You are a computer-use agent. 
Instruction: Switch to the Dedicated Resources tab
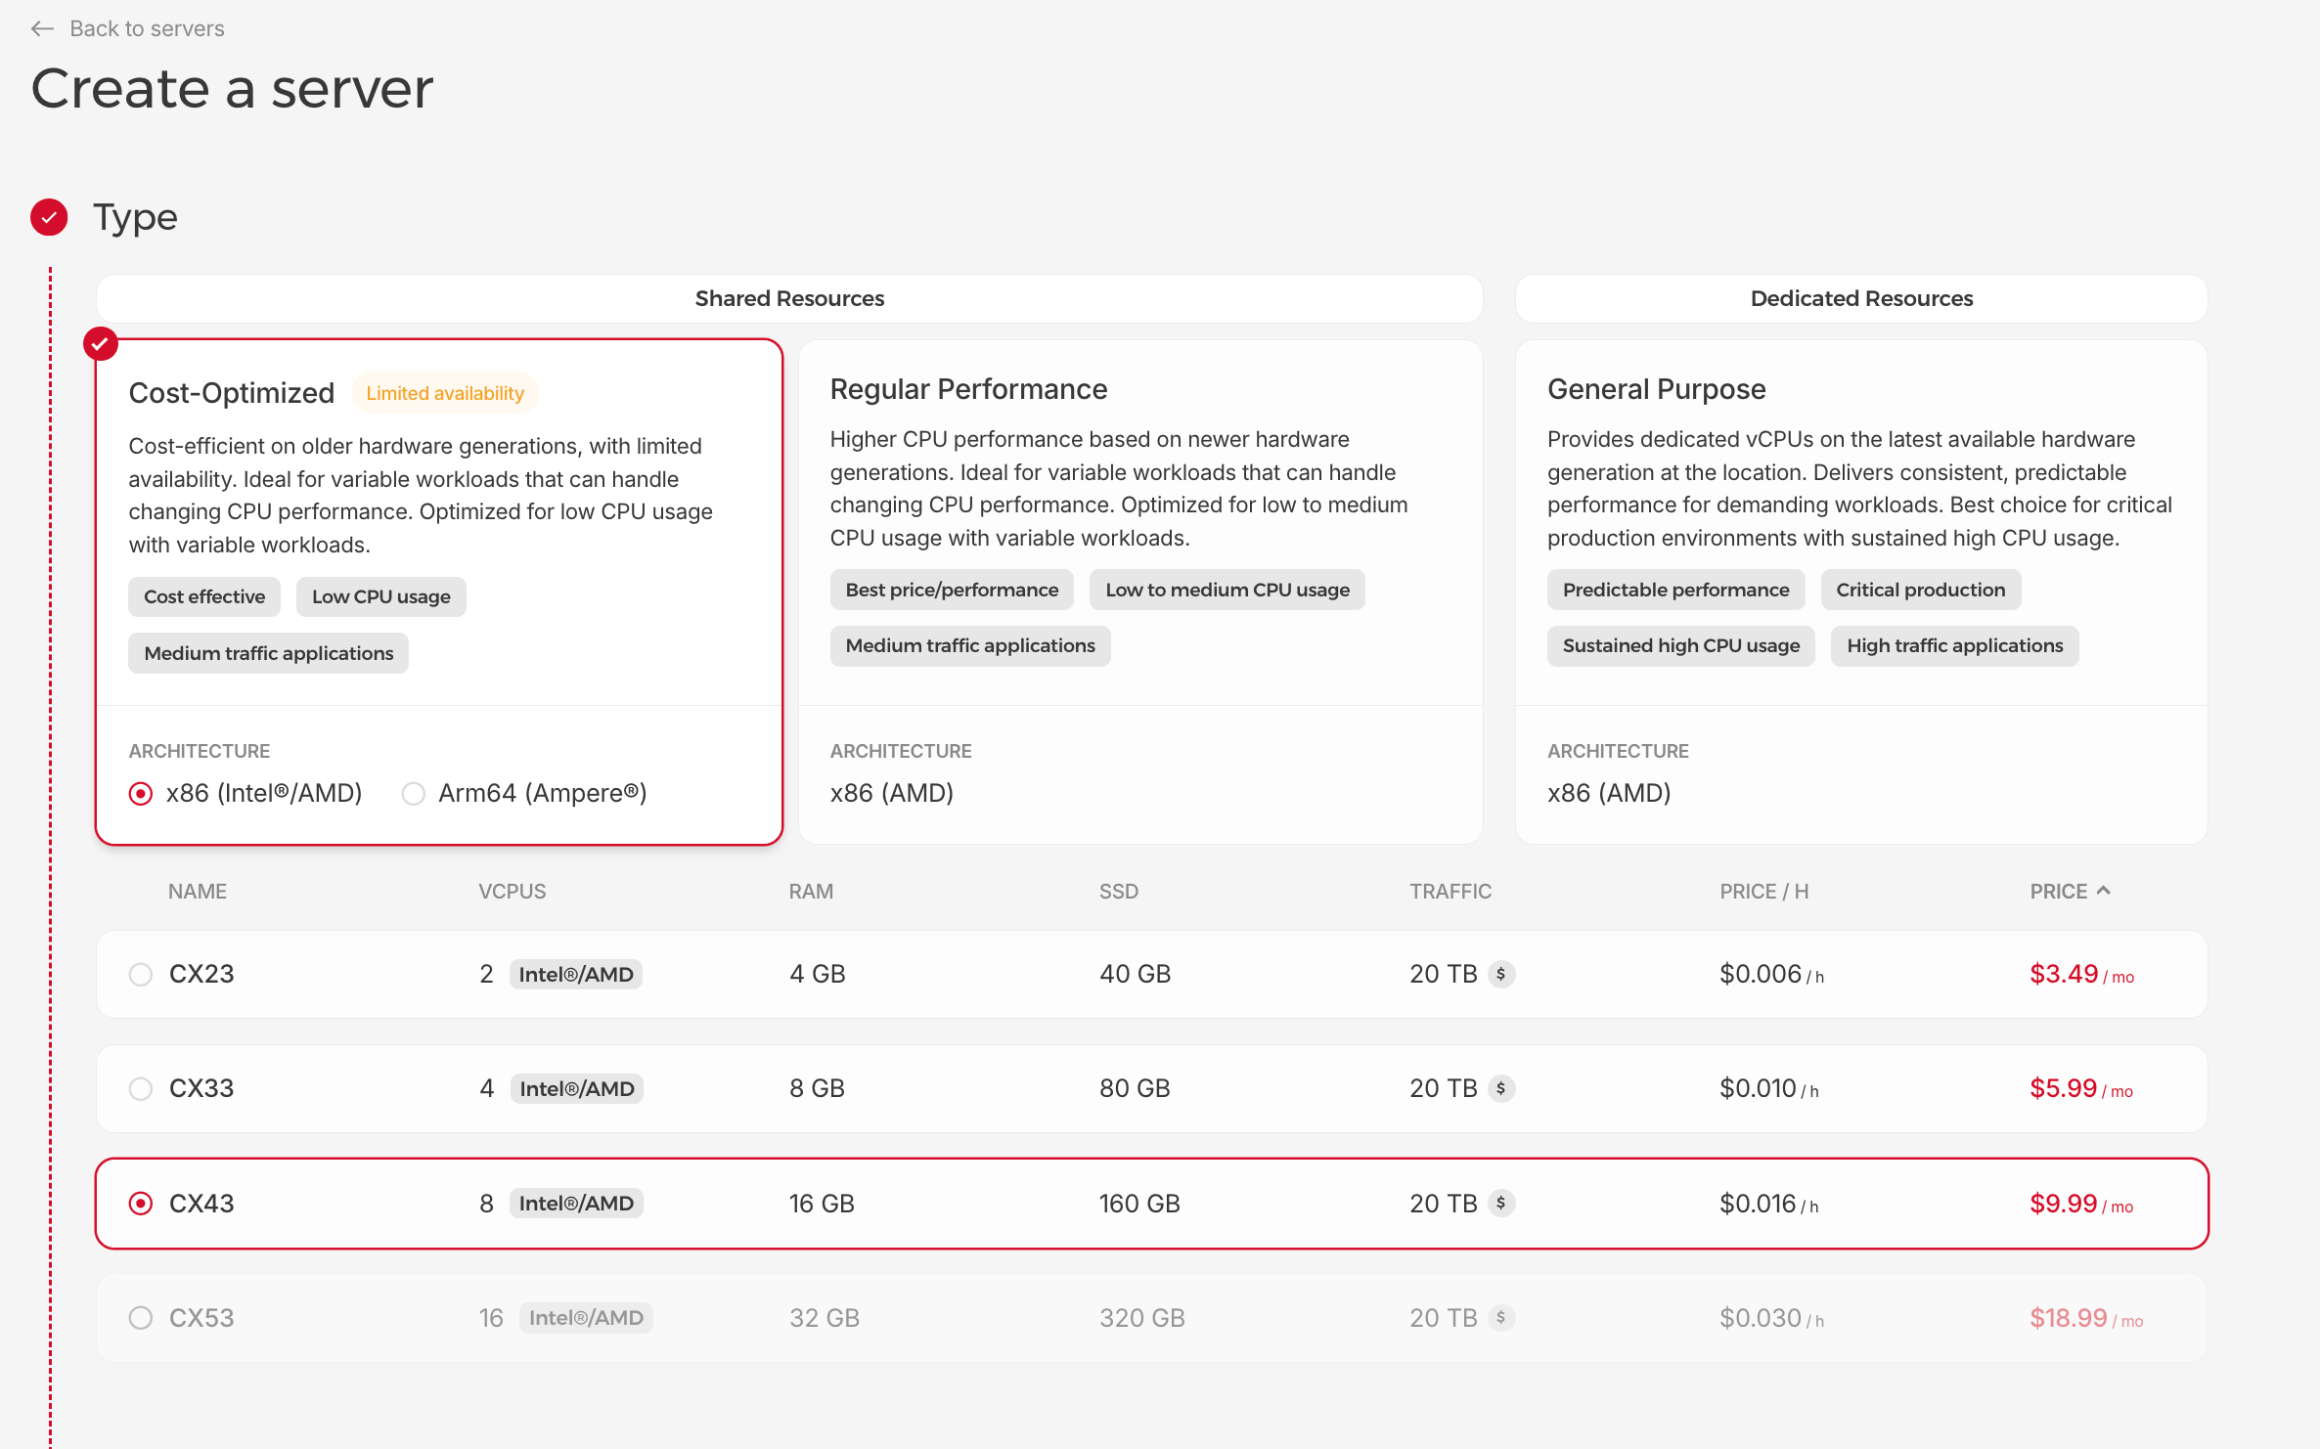click(x=1860, y=299)
